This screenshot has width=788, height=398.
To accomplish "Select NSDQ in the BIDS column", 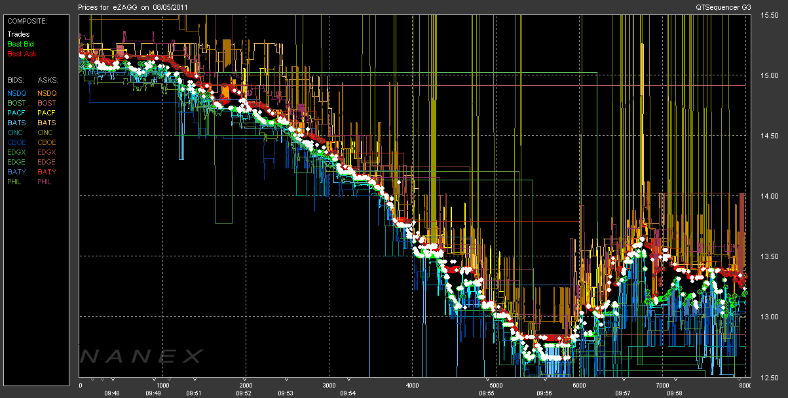I will [x=18, y=93].
